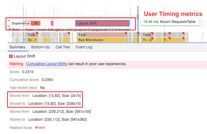Click the 'Ev...t' event block
Viewport: 207px width, 134px height.
[32, 40]
